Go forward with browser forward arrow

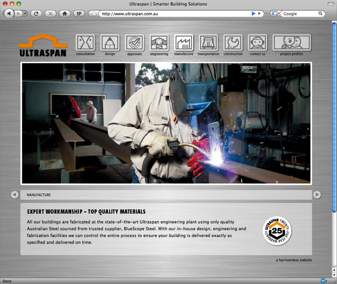tap(18, 13)
